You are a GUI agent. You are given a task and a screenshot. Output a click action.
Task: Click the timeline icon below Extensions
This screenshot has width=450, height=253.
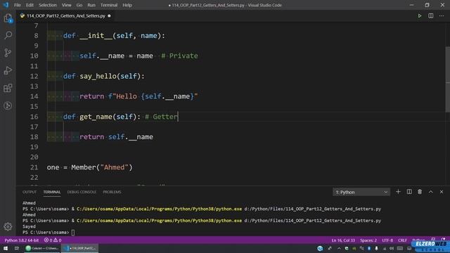(8, 106)
